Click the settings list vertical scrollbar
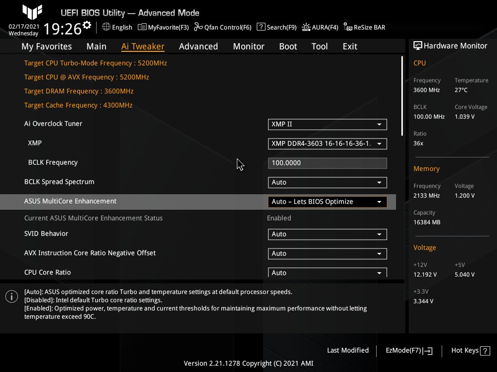This screenshot has height=372, width=497. [402, 96]
